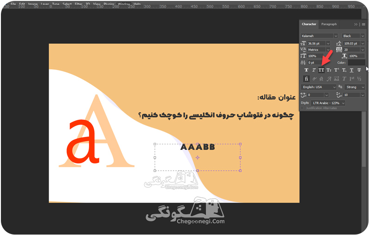
Task: Click the text box right-middle handle
Action: click(240, 158)
